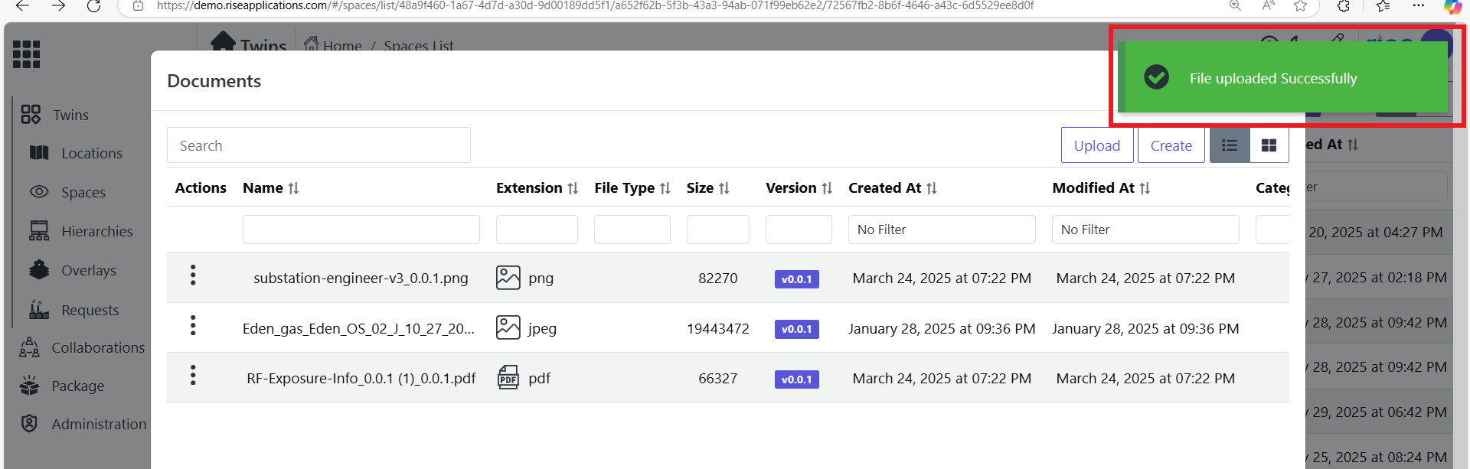Sort documents by Modified At

[x=1145, y=188]
